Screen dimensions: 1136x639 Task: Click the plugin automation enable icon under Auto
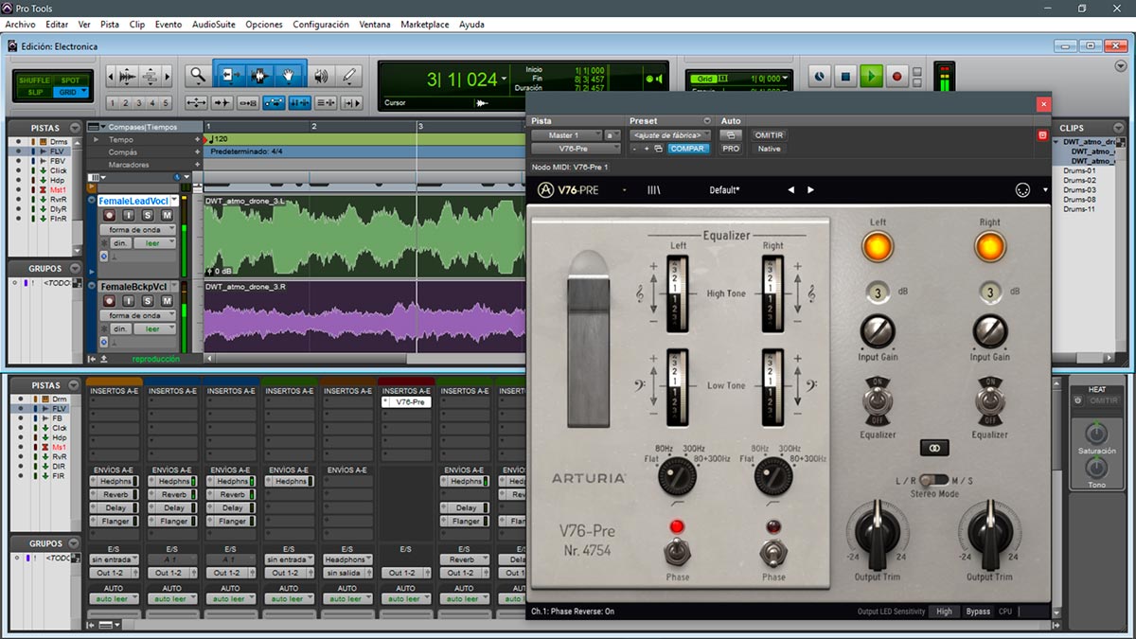731,135
